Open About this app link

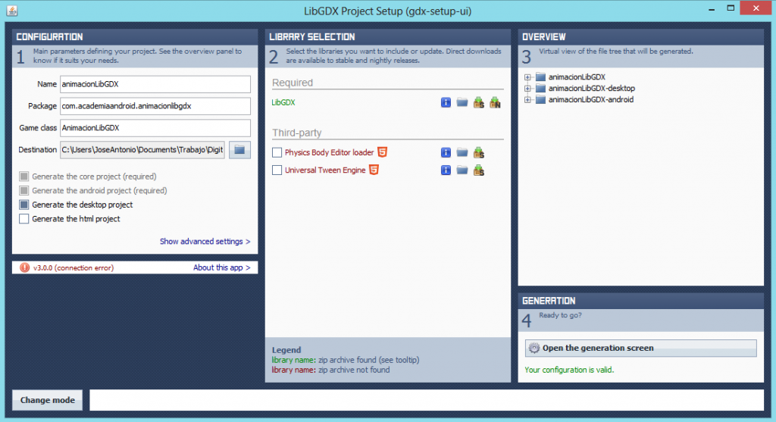(222, 267)
